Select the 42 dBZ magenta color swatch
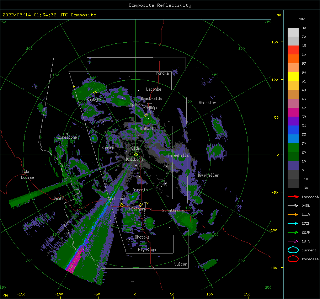 pyautogui.click(x=293, y=112)
